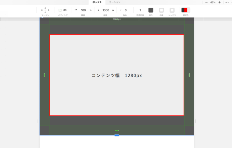The height and width of the screenshot is (148, 232).
Task: Open the 枠線 border swatch
Action: [161, 10]
